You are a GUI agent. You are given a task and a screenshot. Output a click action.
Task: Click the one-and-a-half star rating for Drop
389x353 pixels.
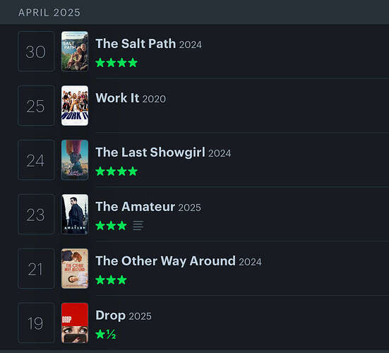point(106,334)
